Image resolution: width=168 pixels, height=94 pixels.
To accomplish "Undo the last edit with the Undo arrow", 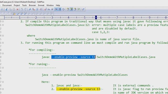I will [22, 9].
